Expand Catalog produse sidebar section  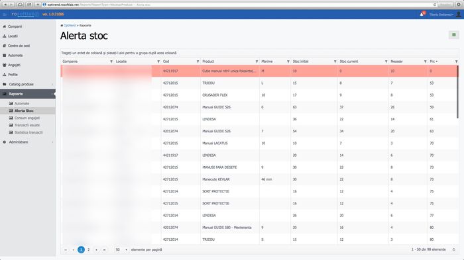pos(28,84)
